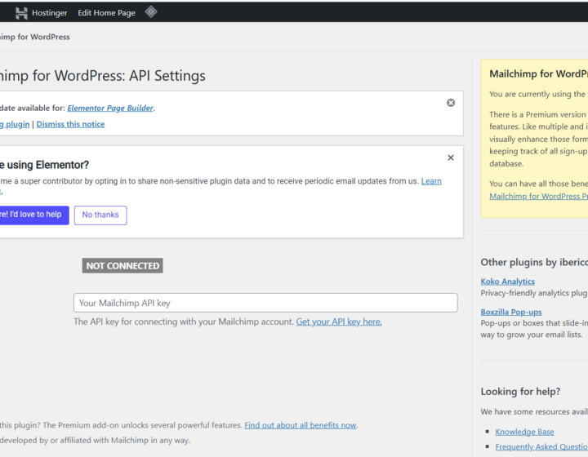Viewport: 588px width, 457px height.
Task: Open the Mailchimp for WordPress Premium link
Action: coord(537,197)
